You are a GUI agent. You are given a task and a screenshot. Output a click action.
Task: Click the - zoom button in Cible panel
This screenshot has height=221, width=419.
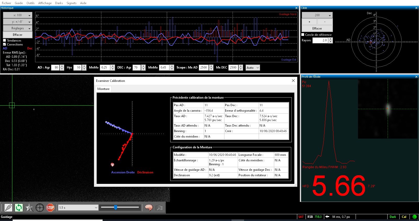click(x=325, y=22)
